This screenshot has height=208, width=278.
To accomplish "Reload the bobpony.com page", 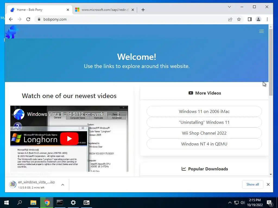I will [x=28, y=19].
